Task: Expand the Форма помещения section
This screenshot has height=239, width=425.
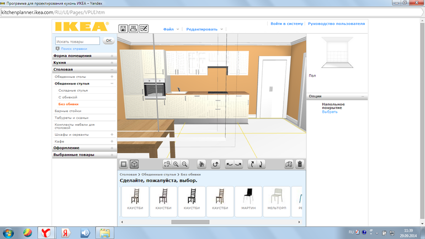Action: coord(112,56)
